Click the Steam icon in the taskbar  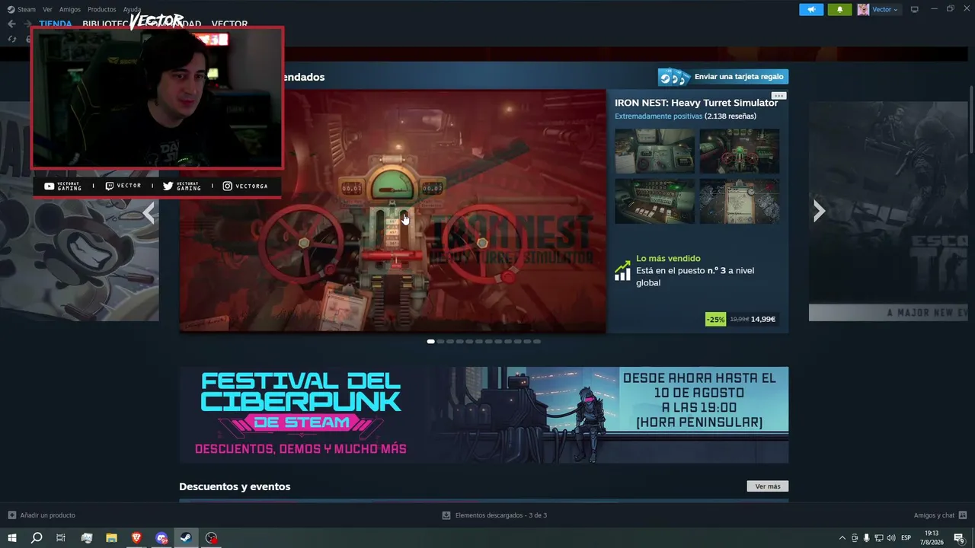(186, 538)
